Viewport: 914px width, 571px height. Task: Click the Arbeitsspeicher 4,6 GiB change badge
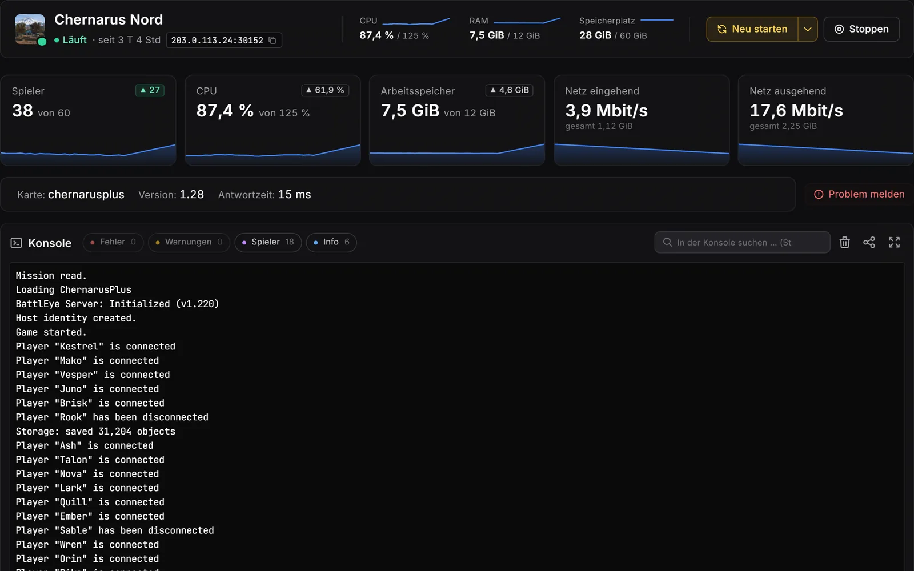509,90
